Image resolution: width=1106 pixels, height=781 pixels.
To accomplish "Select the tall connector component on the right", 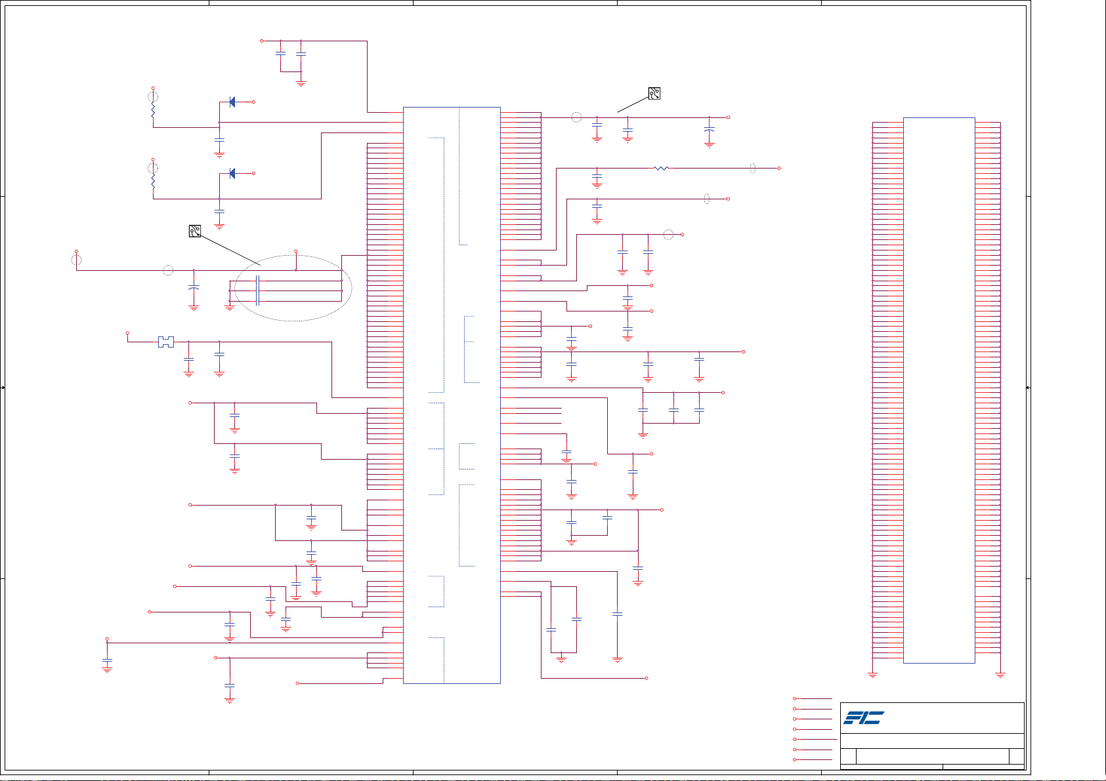I will click(939, 390).
